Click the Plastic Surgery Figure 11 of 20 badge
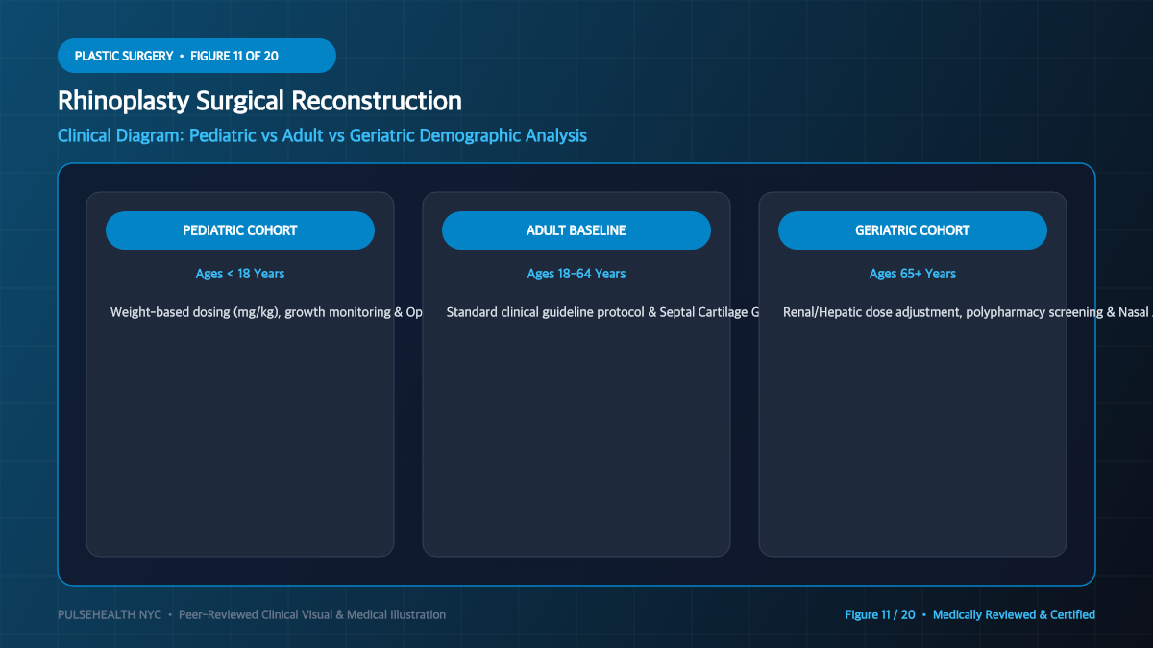The height and width of the screenshot is (648, 1153). pyautogui.click(x=197, y=56)
